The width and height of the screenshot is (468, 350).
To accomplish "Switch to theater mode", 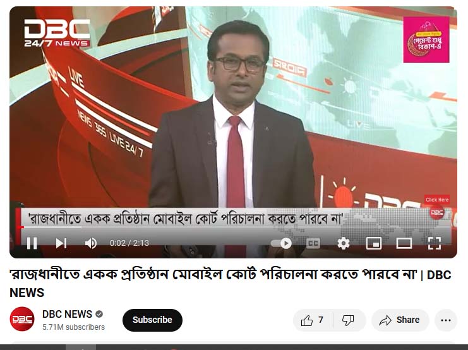I will tap(404, 243).
